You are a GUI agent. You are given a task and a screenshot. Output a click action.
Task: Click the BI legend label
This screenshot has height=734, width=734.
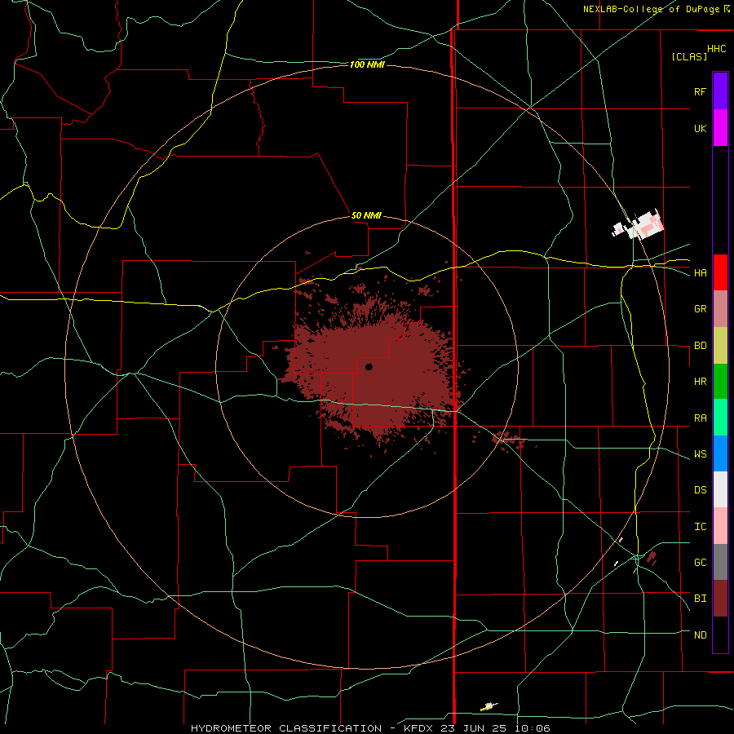(700, 599)
